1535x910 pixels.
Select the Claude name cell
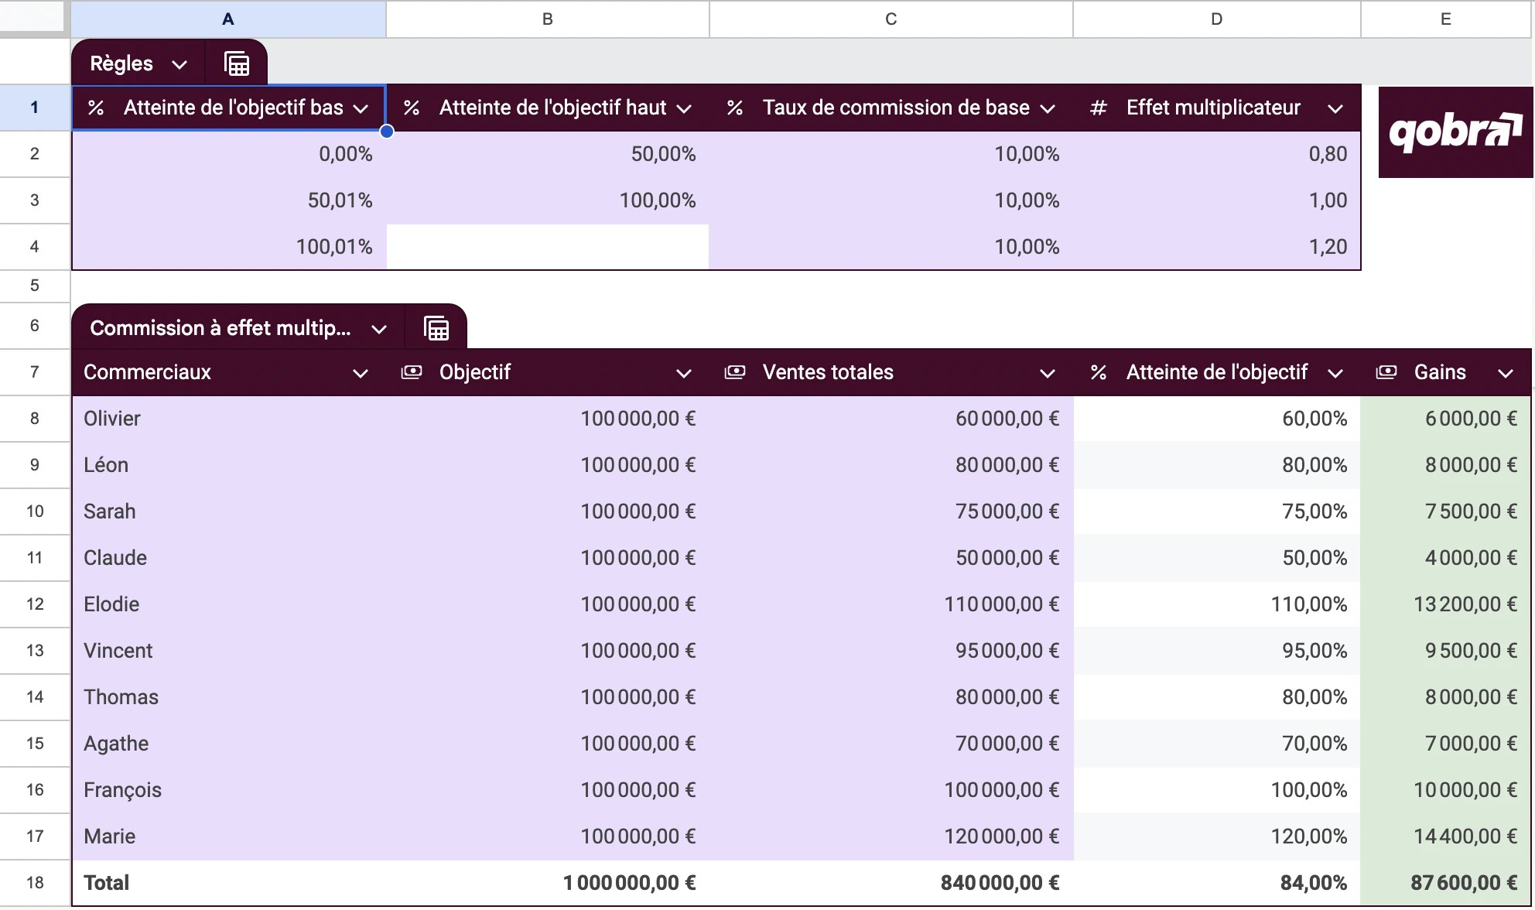[229, 558]
